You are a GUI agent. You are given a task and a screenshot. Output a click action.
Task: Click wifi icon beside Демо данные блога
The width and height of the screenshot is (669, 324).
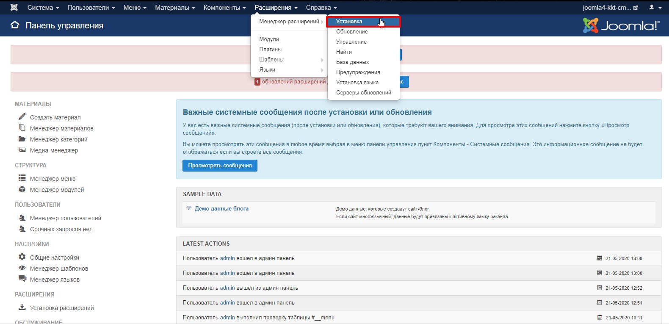pyautogui.click(x=189, y=208)
